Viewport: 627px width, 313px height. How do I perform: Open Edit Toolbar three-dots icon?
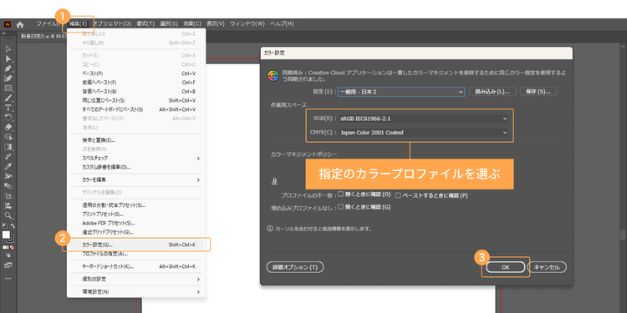[8, 278]
